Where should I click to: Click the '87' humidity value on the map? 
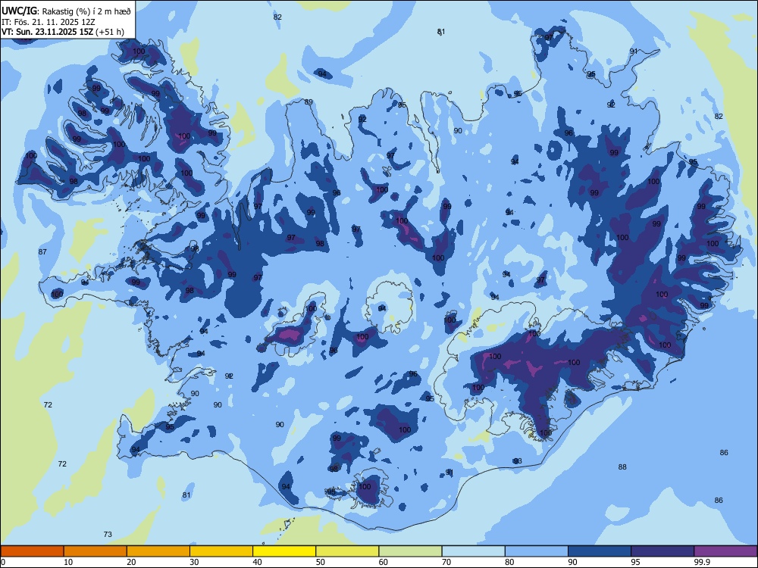(42, 251)
